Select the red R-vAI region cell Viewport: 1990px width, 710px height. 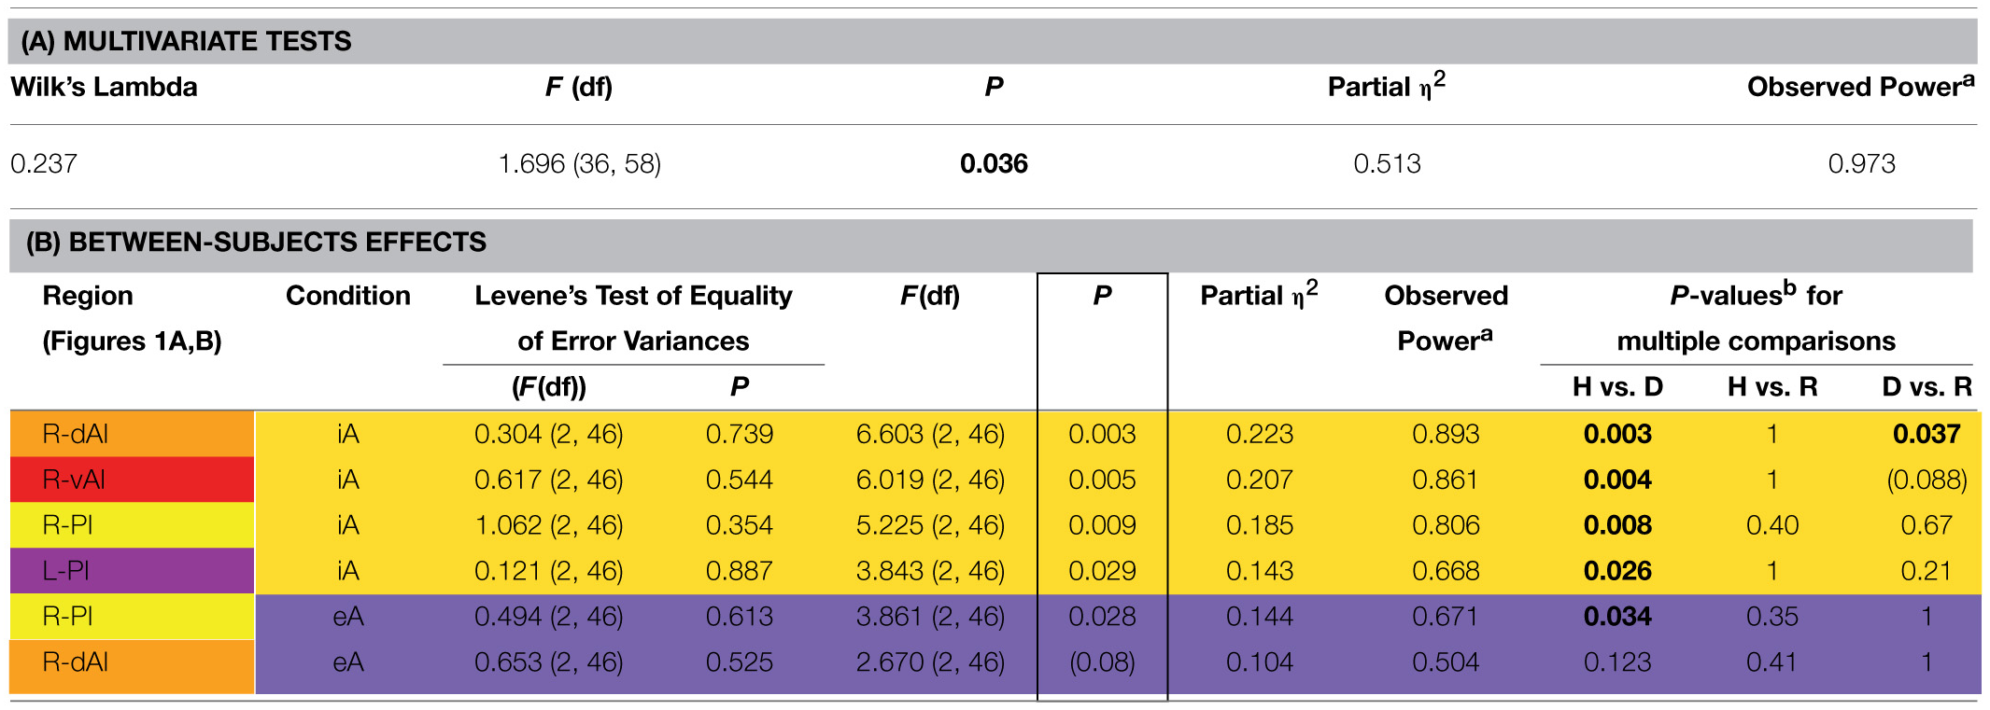[131, 480]
